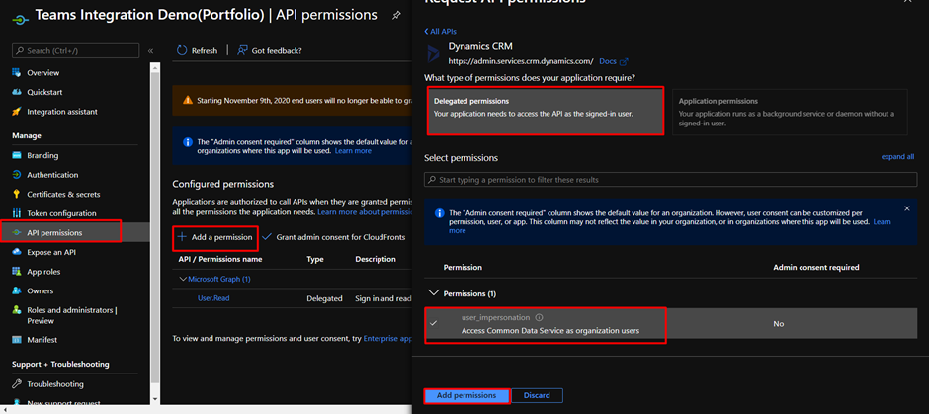Click the Manifest icon
The height and width of the screenshot is (414, 929).
pos(17,340)
